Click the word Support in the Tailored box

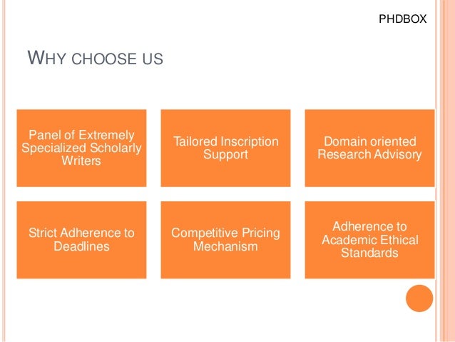226,154
